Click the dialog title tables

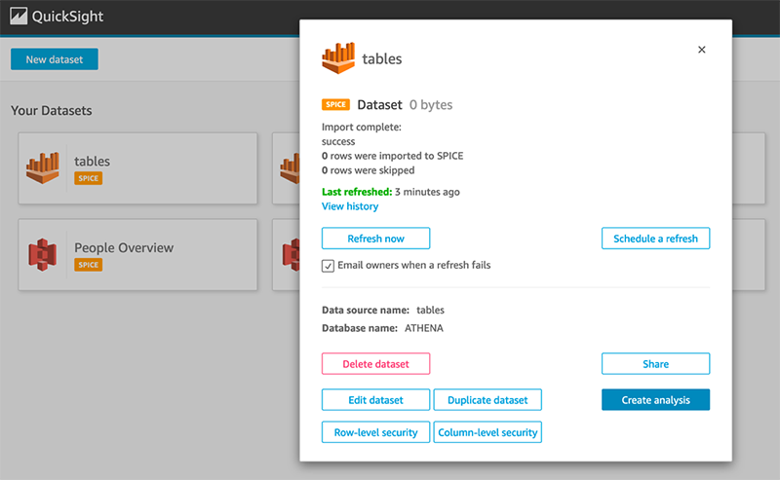tap(381, 58)
